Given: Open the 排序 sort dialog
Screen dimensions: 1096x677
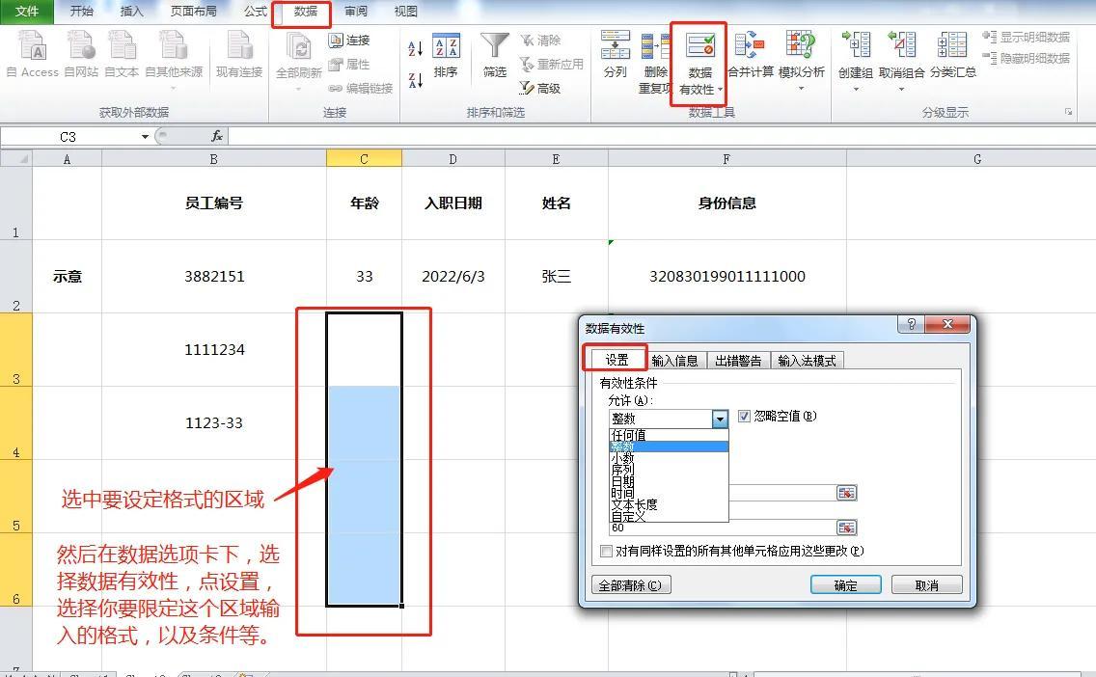Looking at the screenshot, I should coord(446,55).
